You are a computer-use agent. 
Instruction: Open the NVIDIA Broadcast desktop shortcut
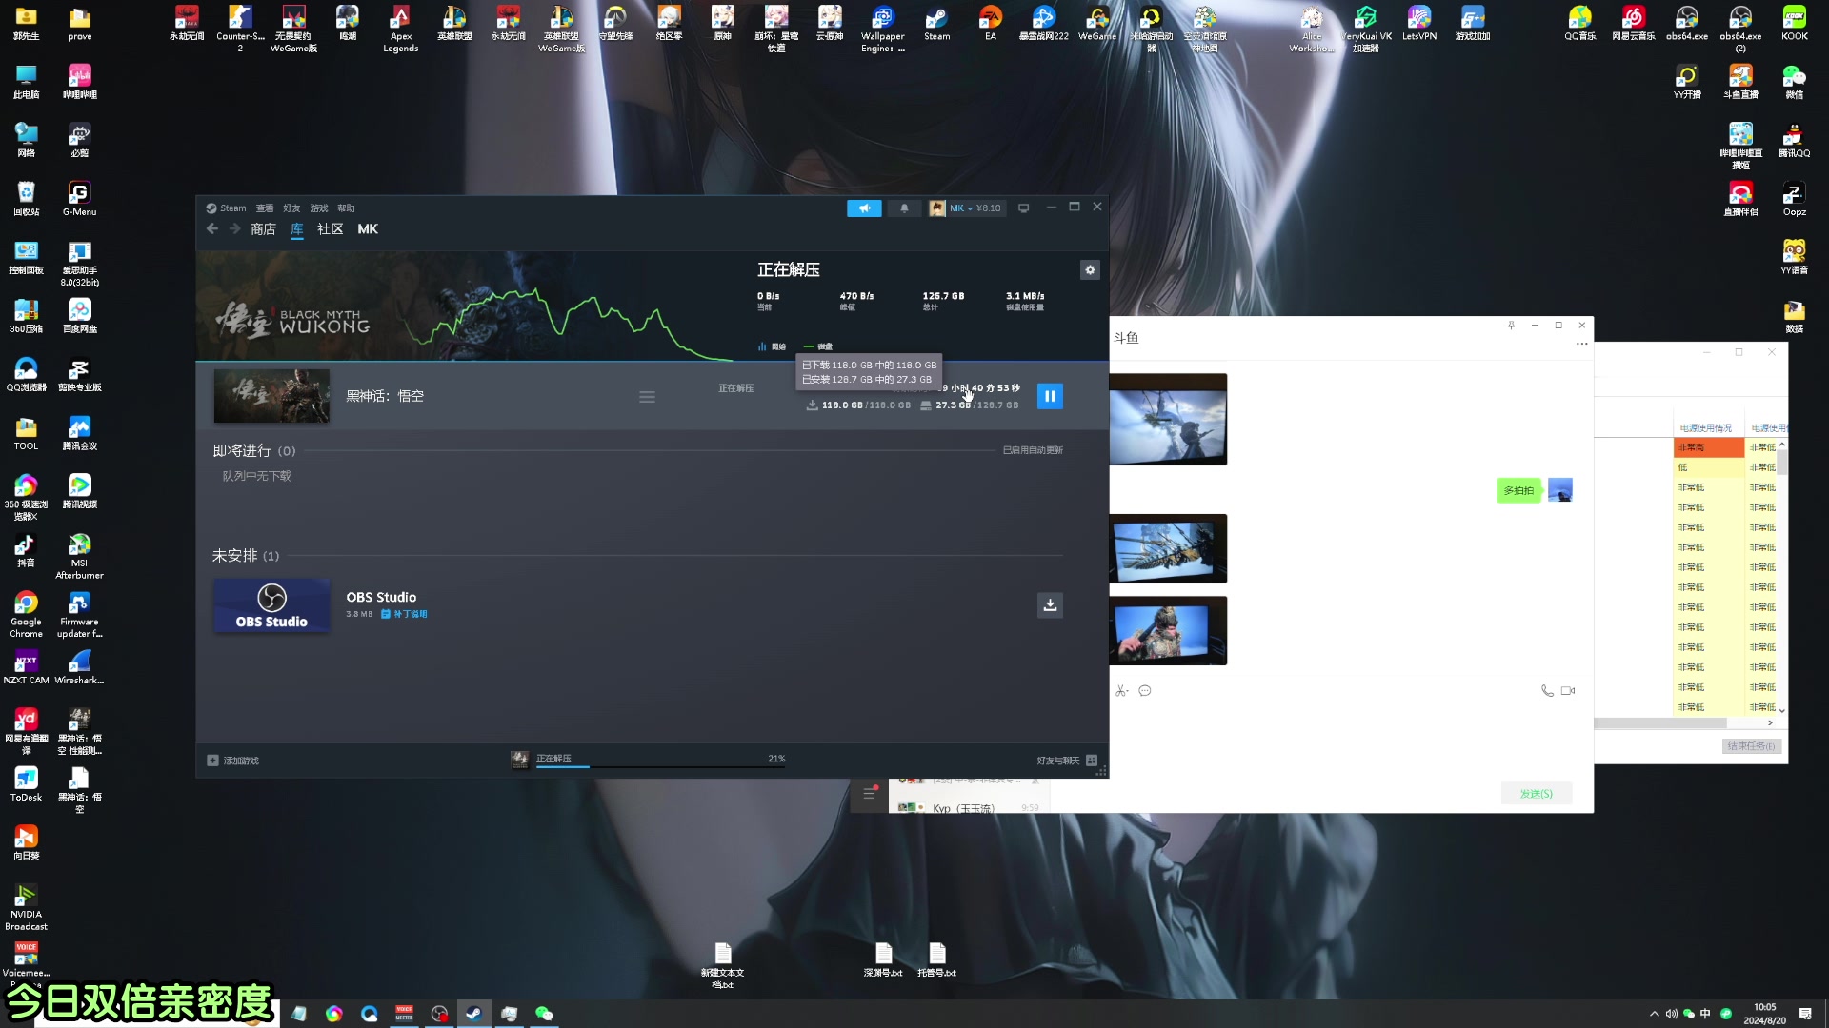(26, 907)
